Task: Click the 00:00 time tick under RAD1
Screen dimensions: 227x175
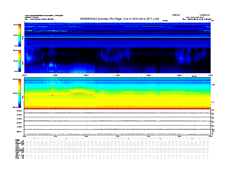Action: 24,75
